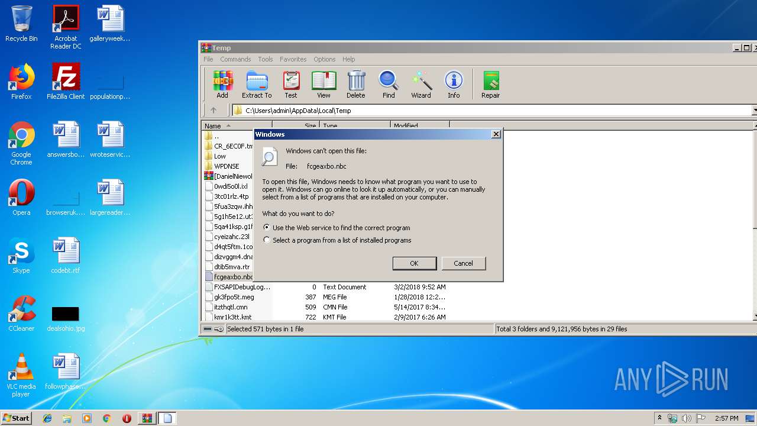757x426 pixels.
Task: Expand the address path dropdown
Action: tap(754, 110)
